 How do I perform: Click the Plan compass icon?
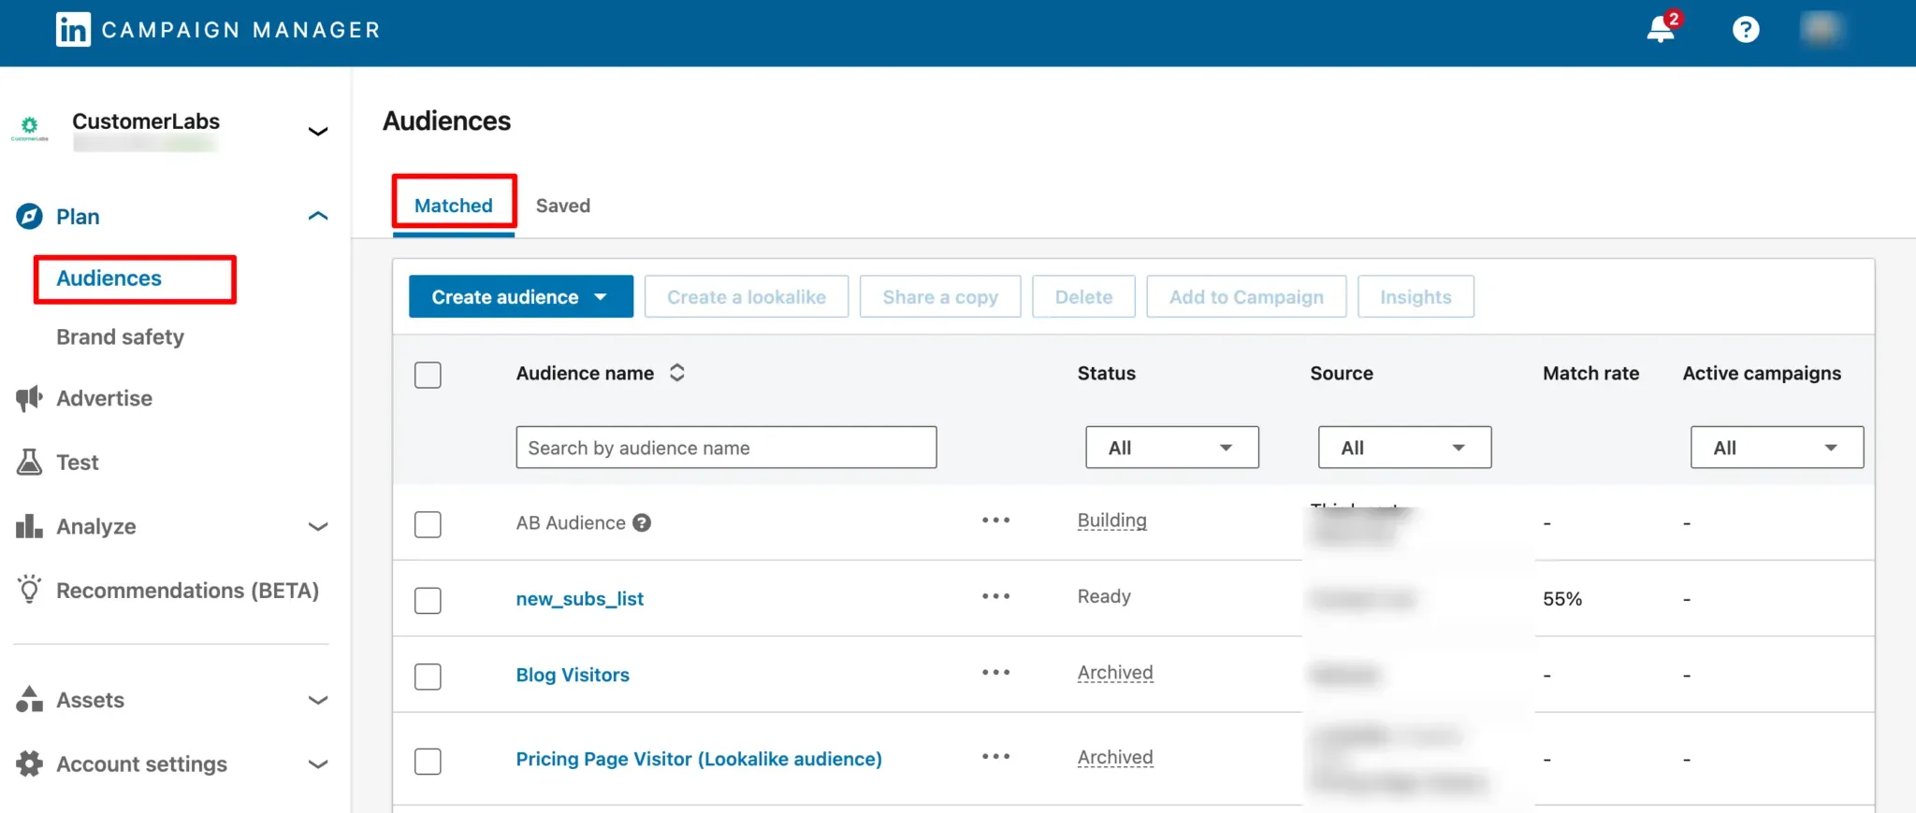pos(29,216)
